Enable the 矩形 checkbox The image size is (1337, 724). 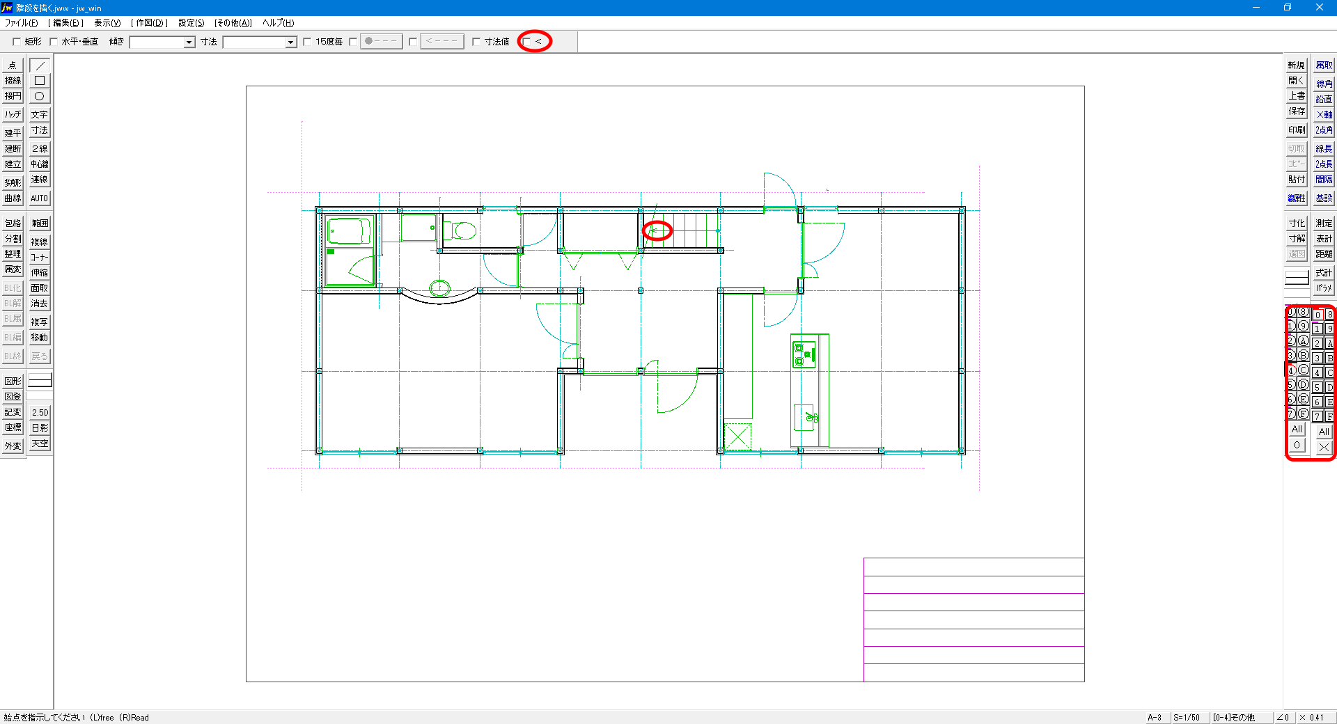coord(17,42)
